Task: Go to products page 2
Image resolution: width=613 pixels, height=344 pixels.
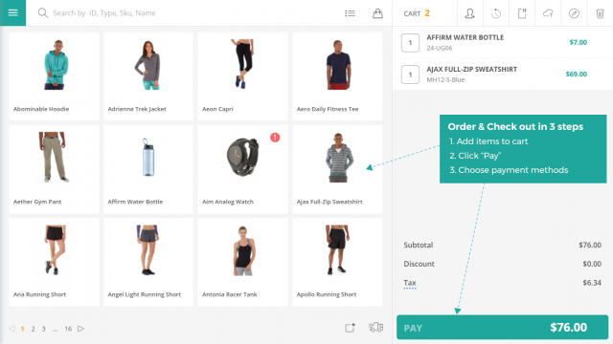Action: 34,329
